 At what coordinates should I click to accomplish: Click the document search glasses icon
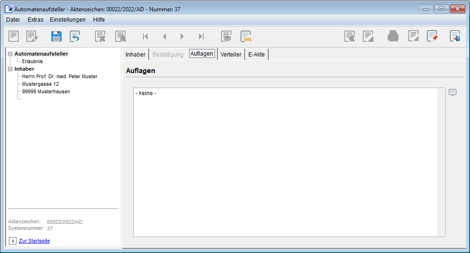pos(246,36)
